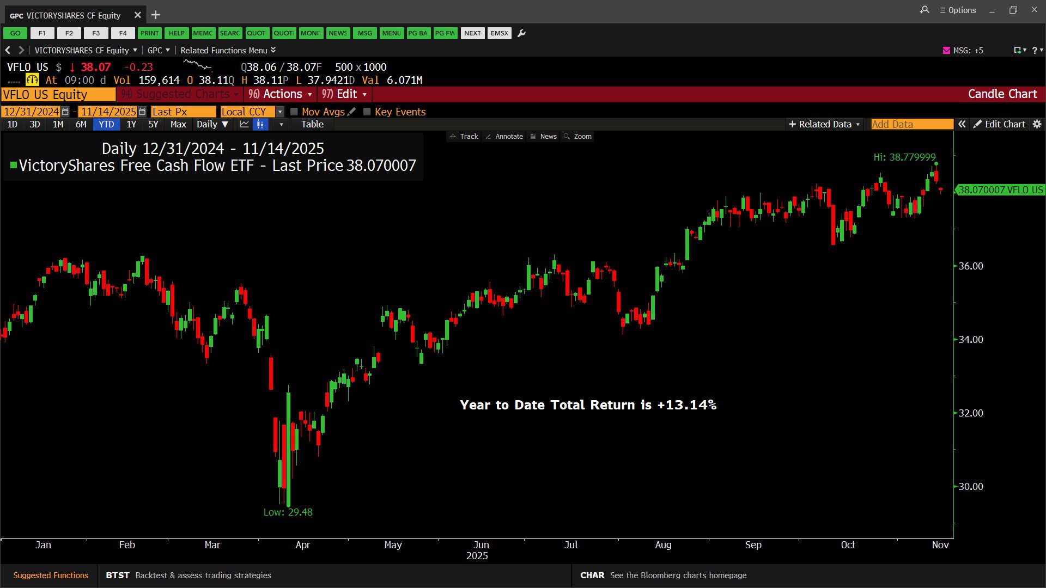Open chart settings gear icon
The image size is (1046, 588).
pos(1037,124)
